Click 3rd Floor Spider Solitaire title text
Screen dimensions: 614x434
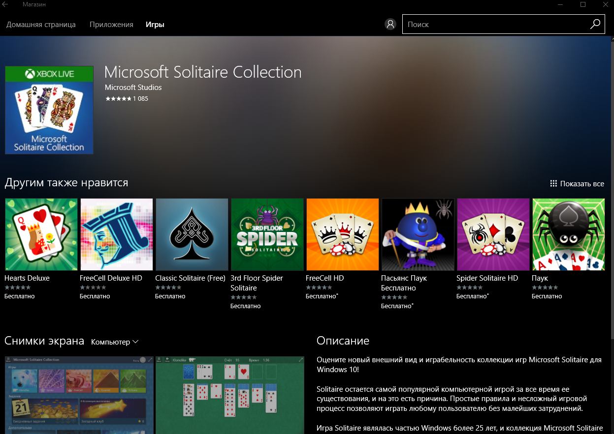[x=257, y=283]
